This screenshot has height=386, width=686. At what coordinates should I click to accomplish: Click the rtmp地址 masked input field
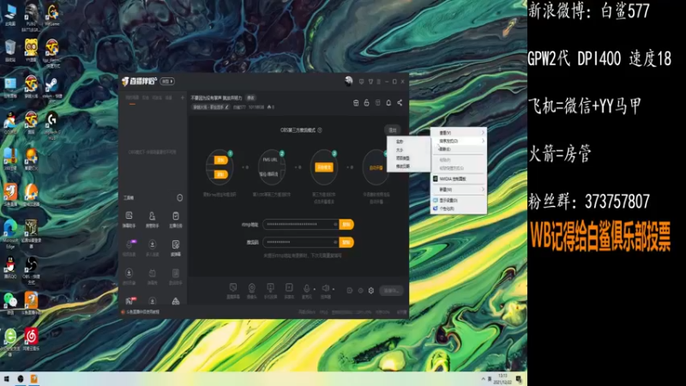(x=300, y=225)
